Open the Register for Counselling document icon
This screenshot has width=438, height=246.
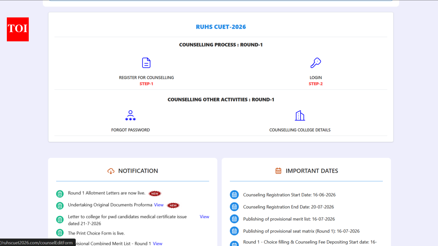tap(146, 63)
